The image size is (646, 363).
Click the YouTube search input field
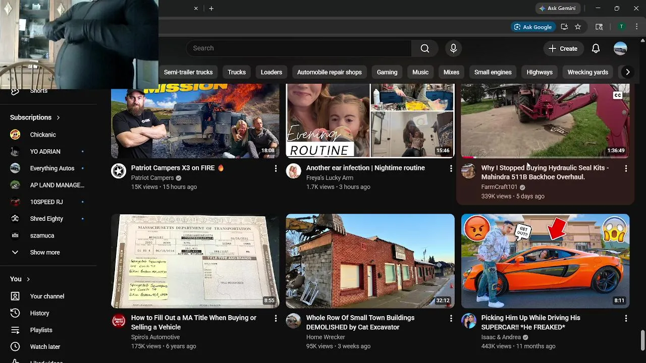[299, 48]
